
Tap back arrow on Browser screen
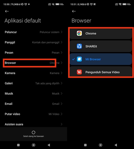pos(74,11)
